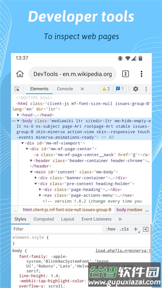The image size is (162, 288).
Task: Switch to the Elements tab
Action: click(x=39, y=89)
